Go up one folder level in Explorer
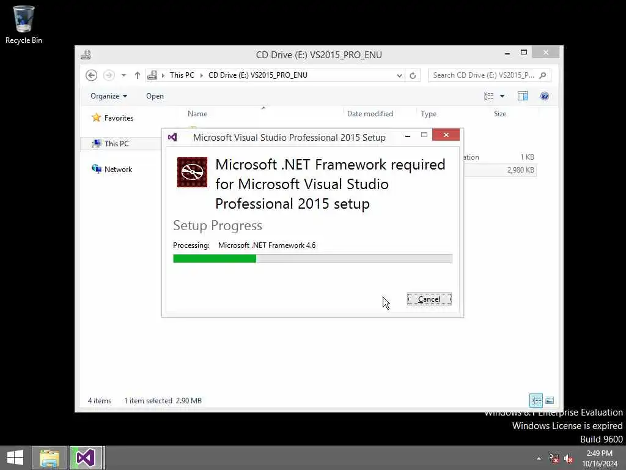Viewport: 626px width, 470px height. click(138, 75)
